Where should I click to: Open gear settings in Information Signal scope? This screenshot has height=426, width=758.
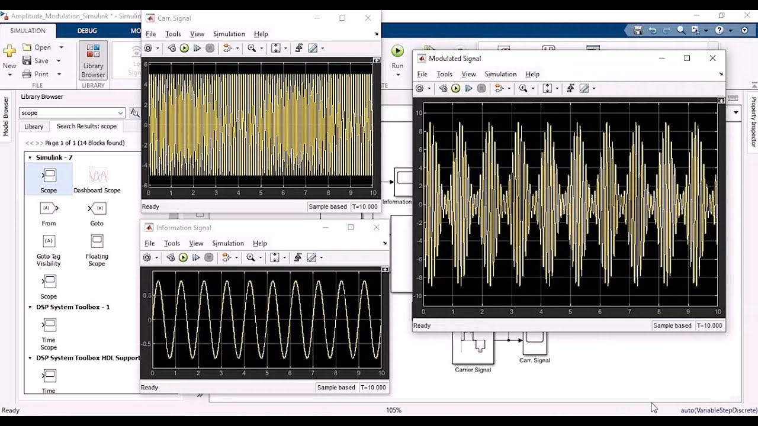(x=147, y=258)
